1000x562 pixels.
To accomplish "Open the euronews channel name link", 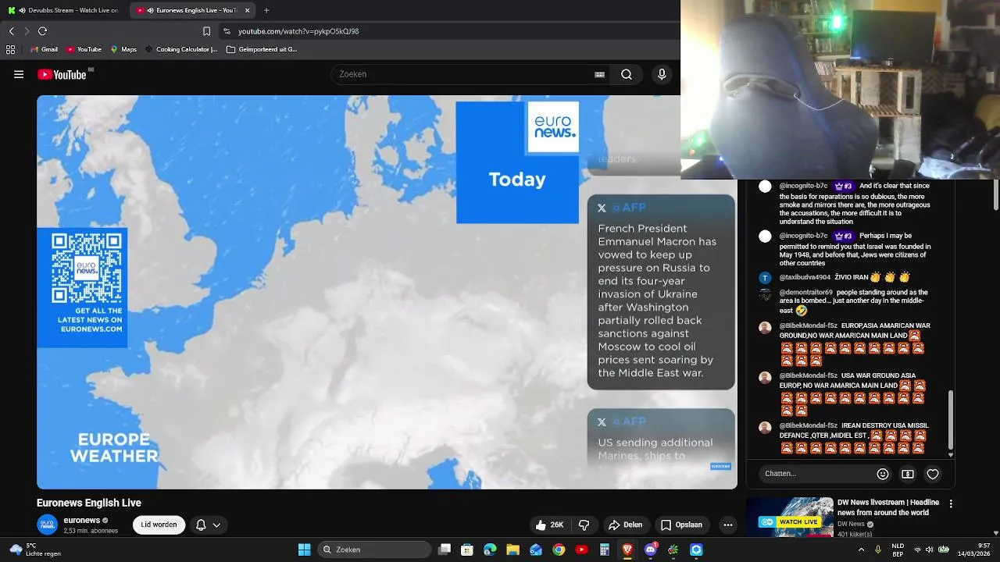I will pyautogui.click(x=82, y=521).
